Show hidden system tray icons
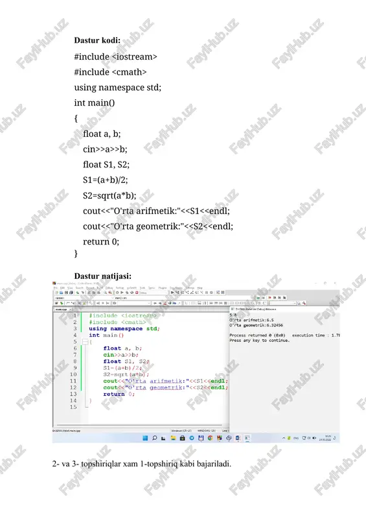 284,438
